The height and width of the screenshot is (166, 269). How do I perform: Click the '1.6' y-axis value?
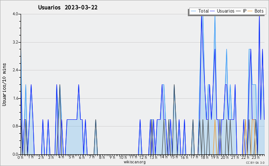pos(15,98)
